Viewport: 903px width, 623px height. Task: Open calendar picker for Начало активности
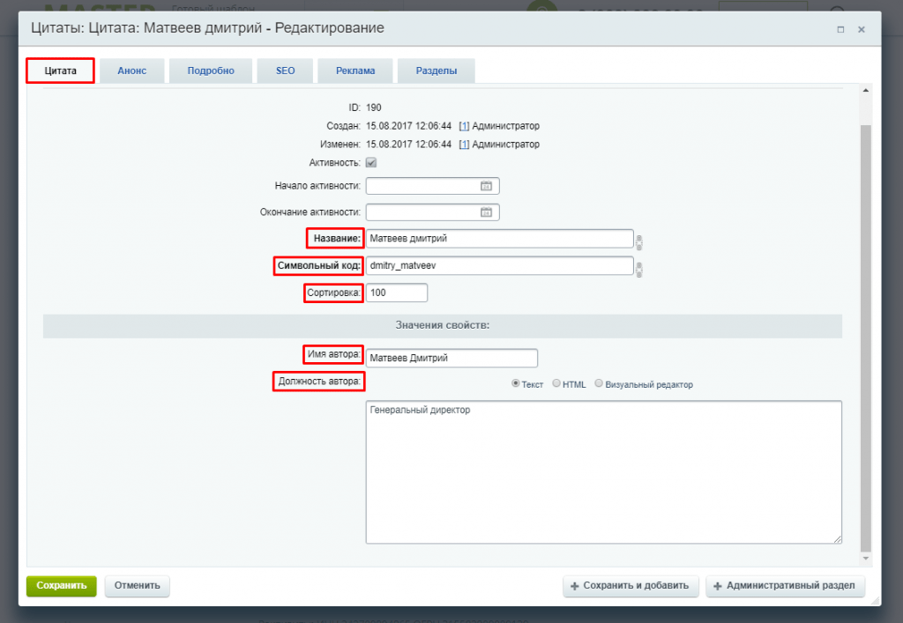click(486, 186)
